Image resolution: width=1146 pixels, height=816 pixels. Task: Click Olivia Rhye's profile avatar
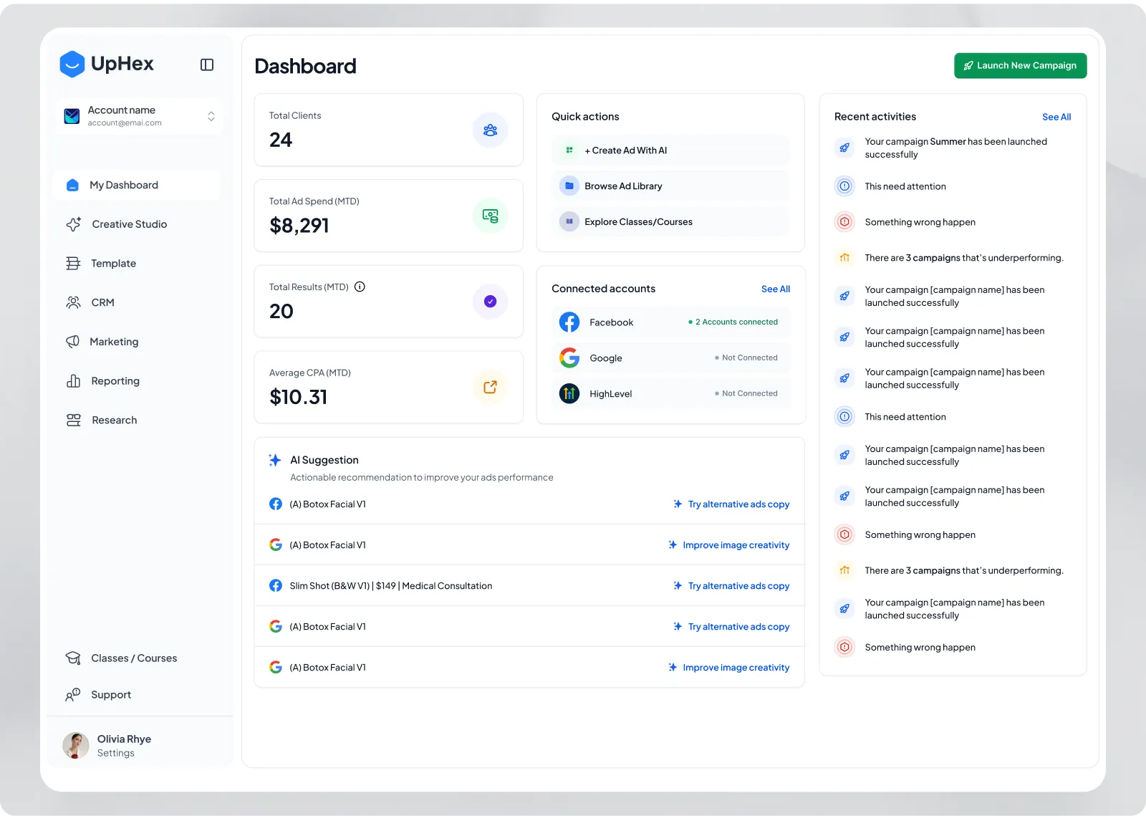76,745
